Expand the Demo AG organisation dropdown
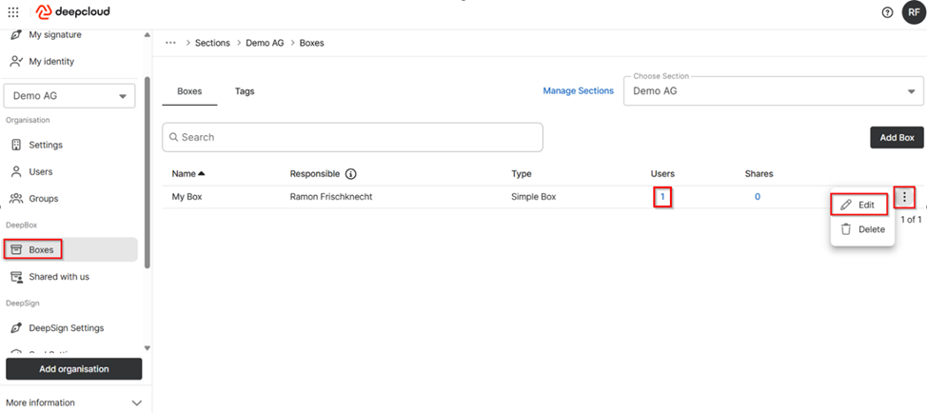 tap(70, 96)
